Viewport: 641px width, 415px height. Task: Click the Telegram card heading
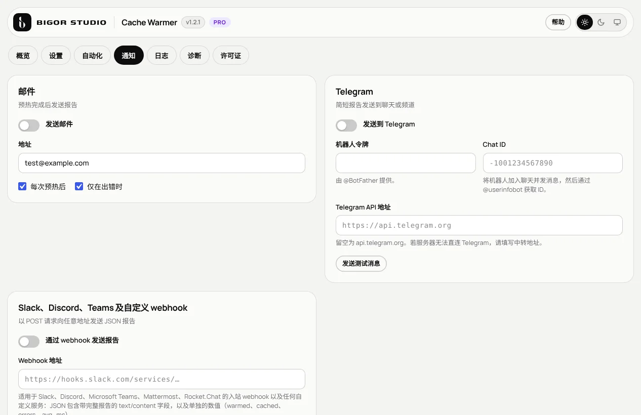click(354, 92)
